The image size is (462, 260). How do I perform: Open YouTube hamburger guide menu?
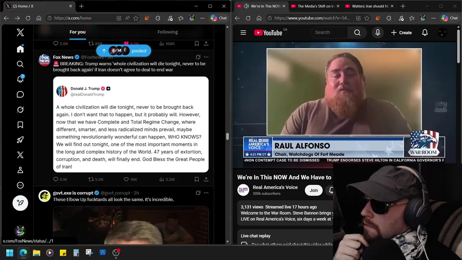click(243, 32)
